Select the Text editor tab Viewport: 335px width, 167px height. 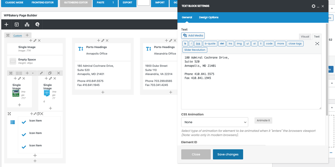click(317, 37)
